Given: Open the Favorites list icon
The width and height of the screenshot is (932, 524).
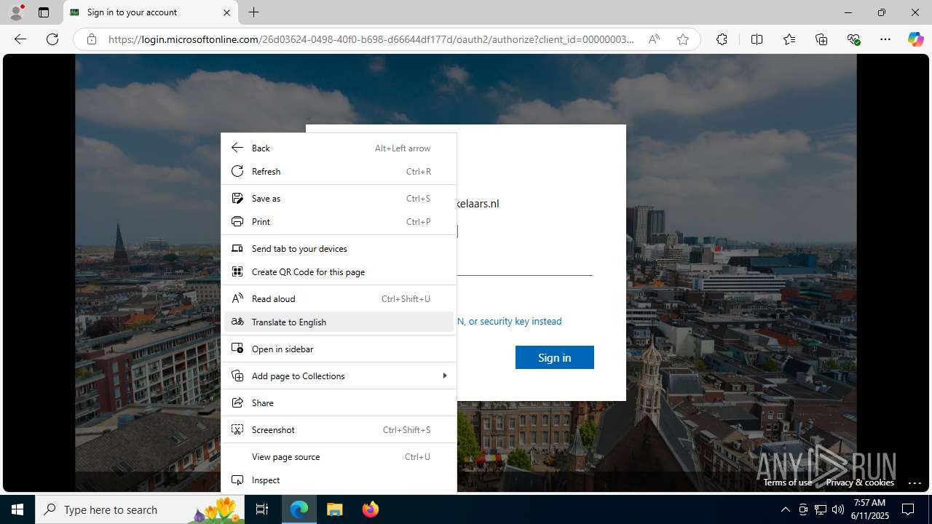Looking at the screenshot, I should (789, 39).
